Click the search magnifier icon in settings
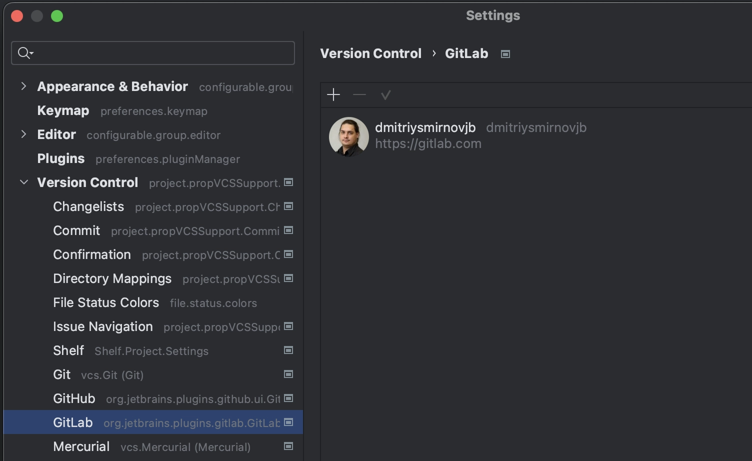 (25, 52)
